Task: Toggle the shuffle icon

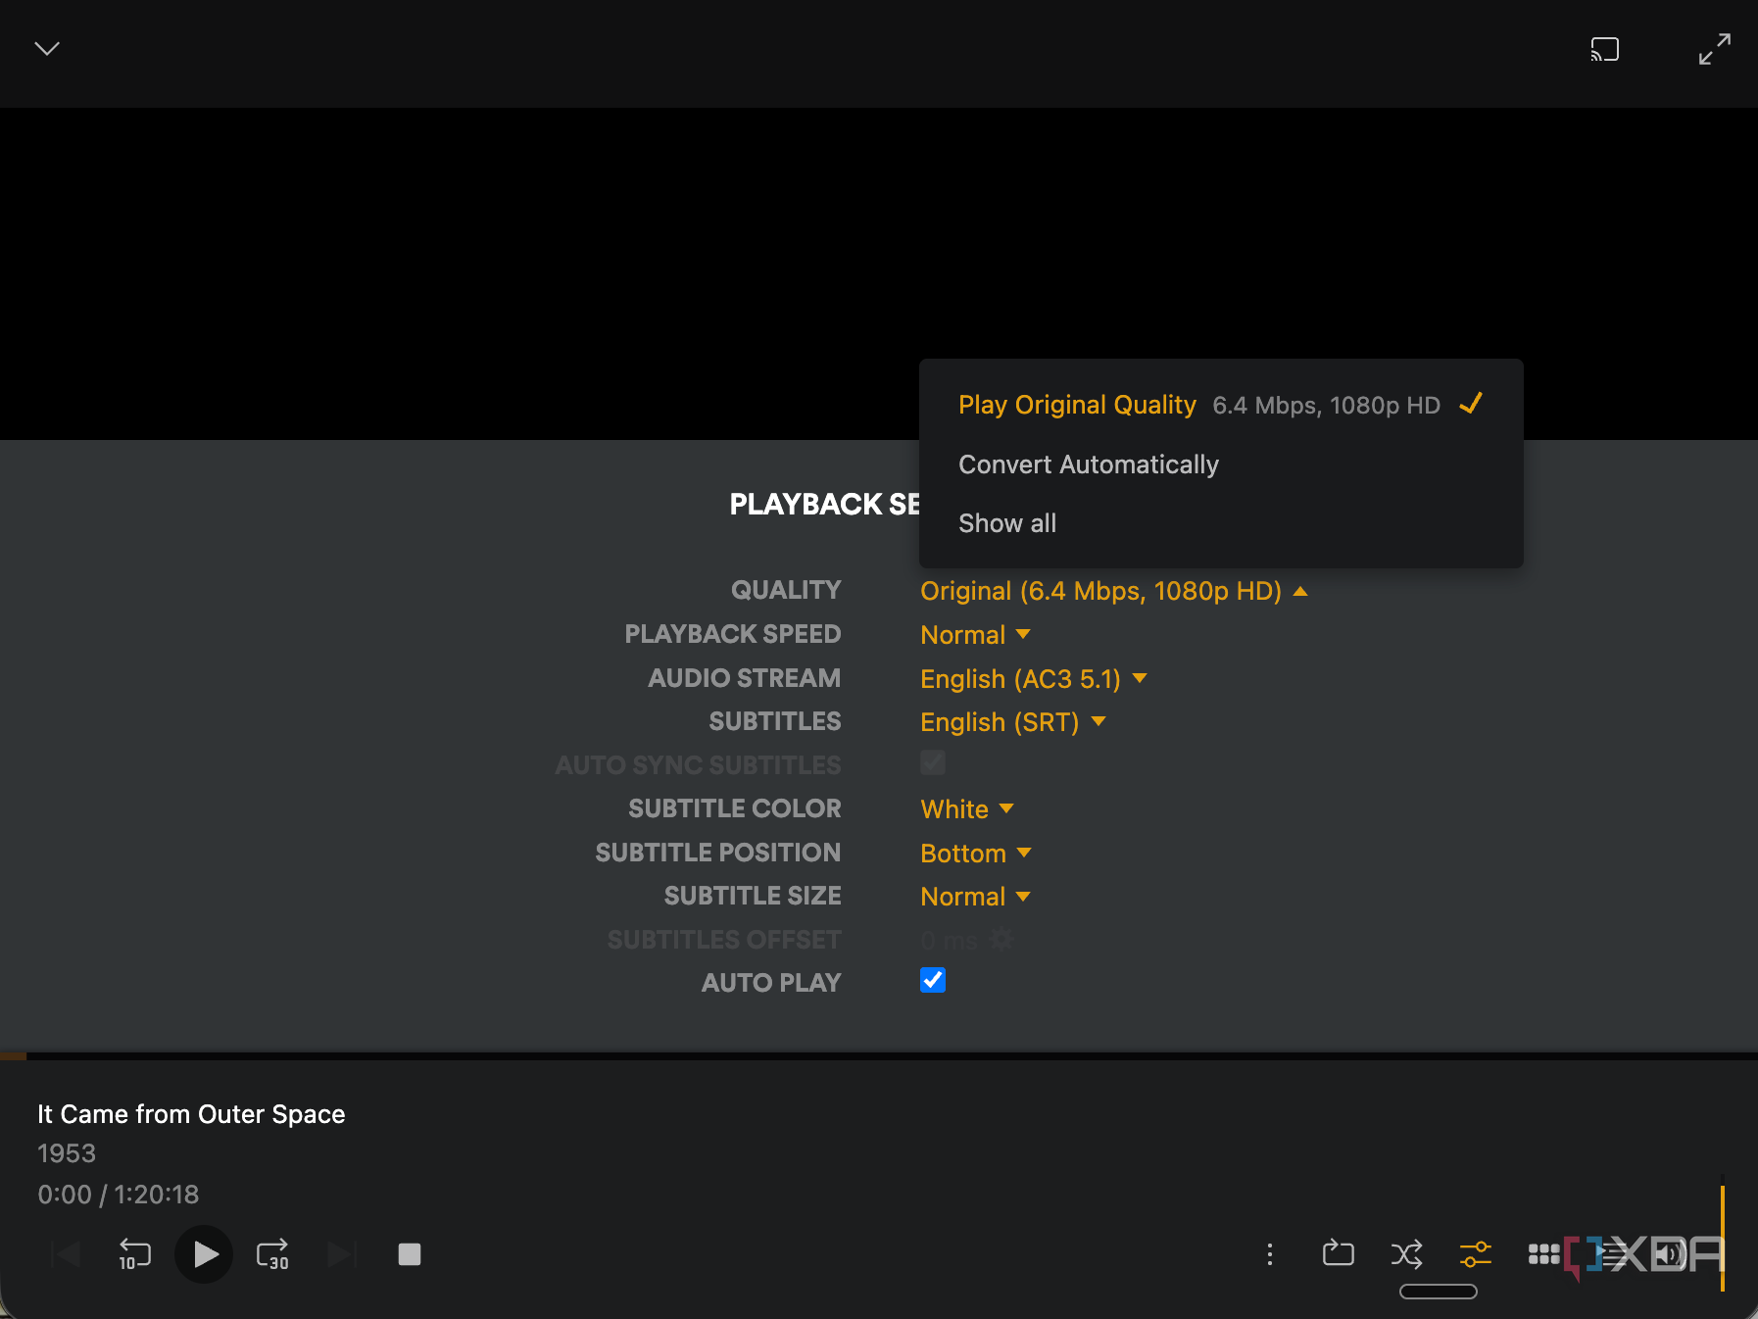Action: 1407,1254
